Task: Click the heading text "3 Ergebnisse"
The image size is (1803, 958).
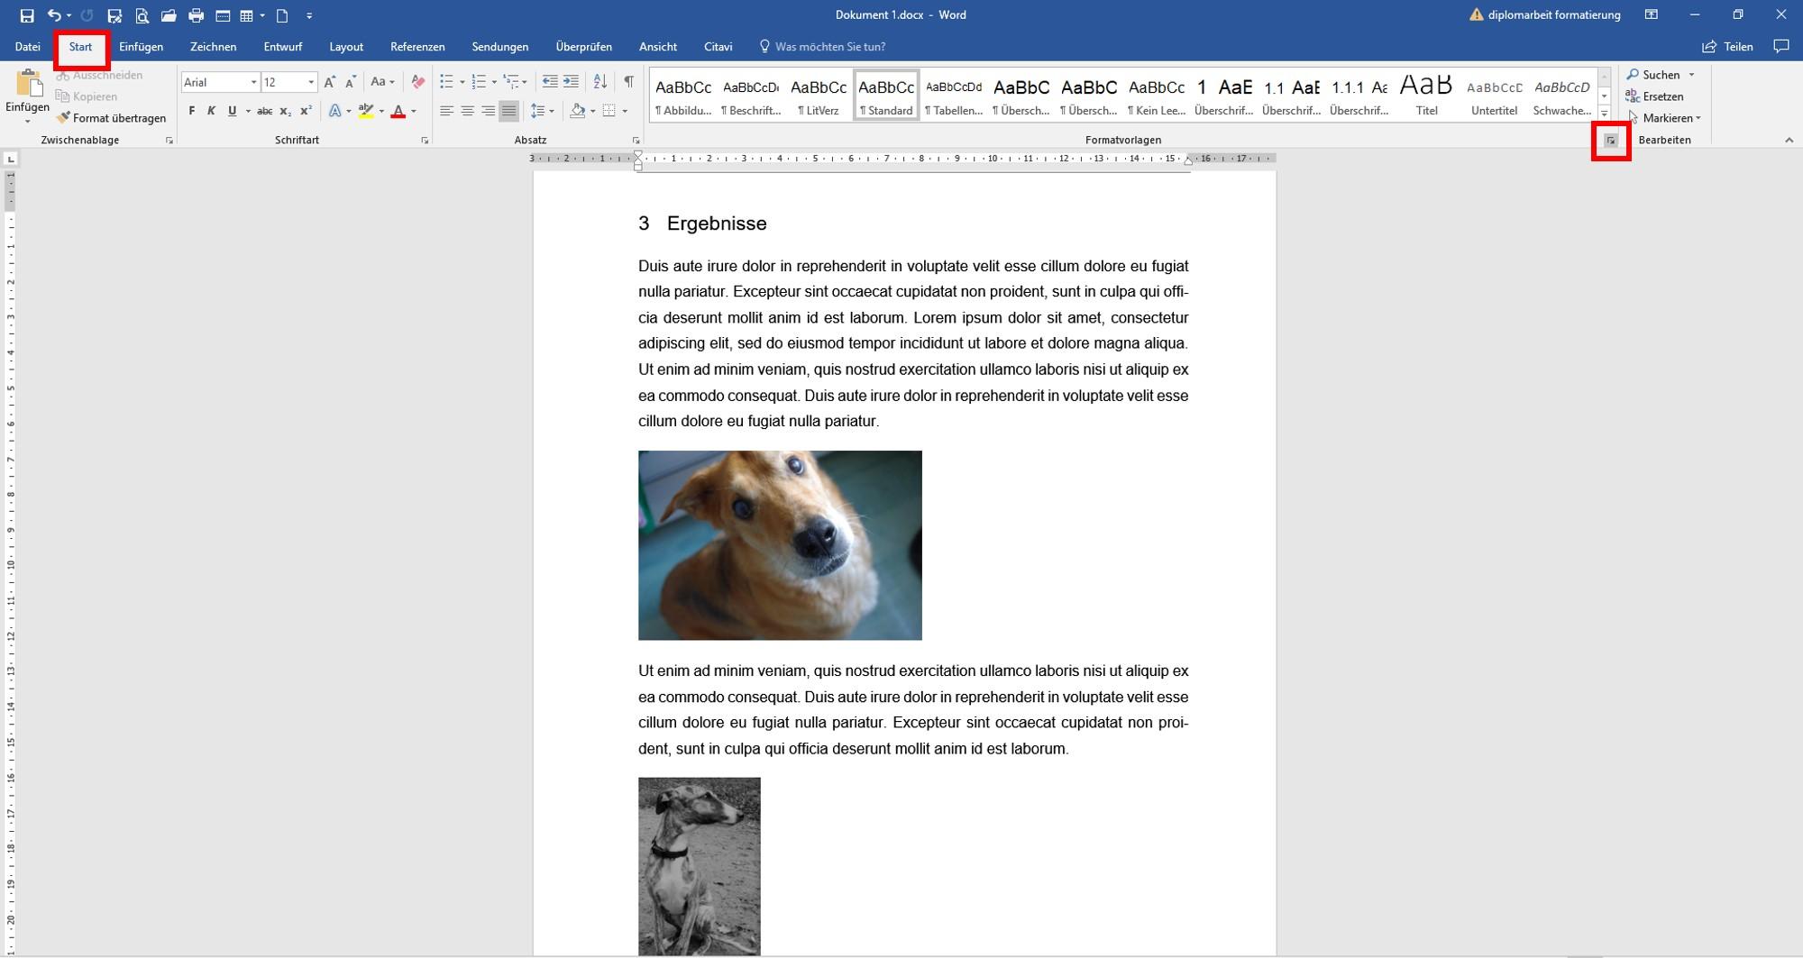Action: [x=702, y=224]
